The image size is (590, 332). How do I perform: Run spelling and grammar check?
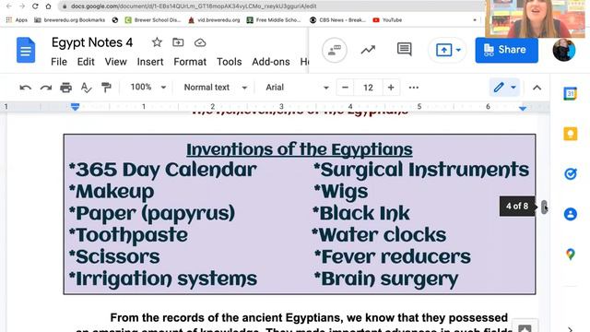pos(86,88)
